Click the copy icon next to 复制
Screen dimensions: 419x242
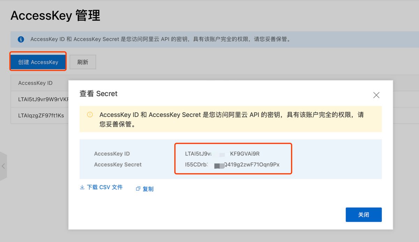(x=138, y=189)
